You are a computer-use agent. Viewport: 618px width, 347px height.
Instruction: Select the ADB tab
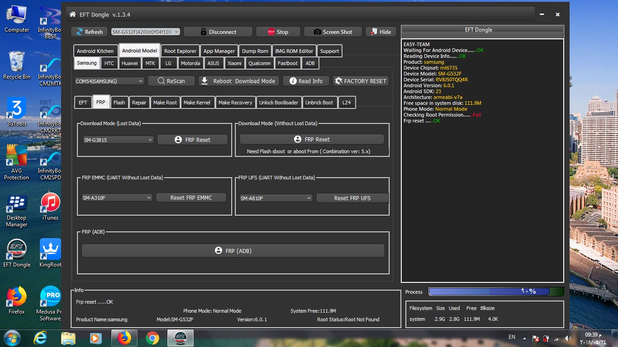tap(310, 63)
